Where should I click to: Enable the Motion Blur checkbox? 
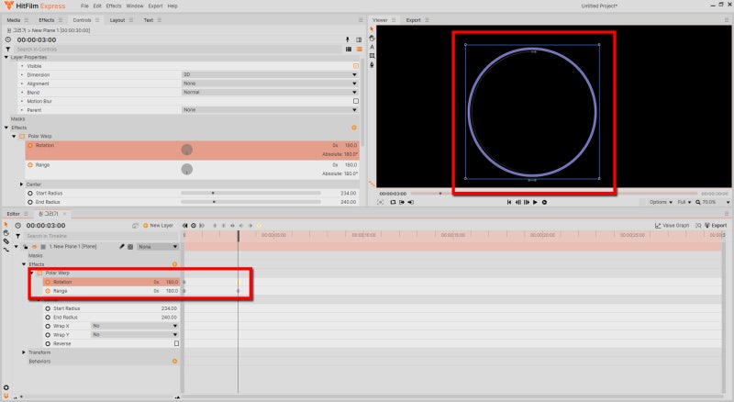pos(356,101)
